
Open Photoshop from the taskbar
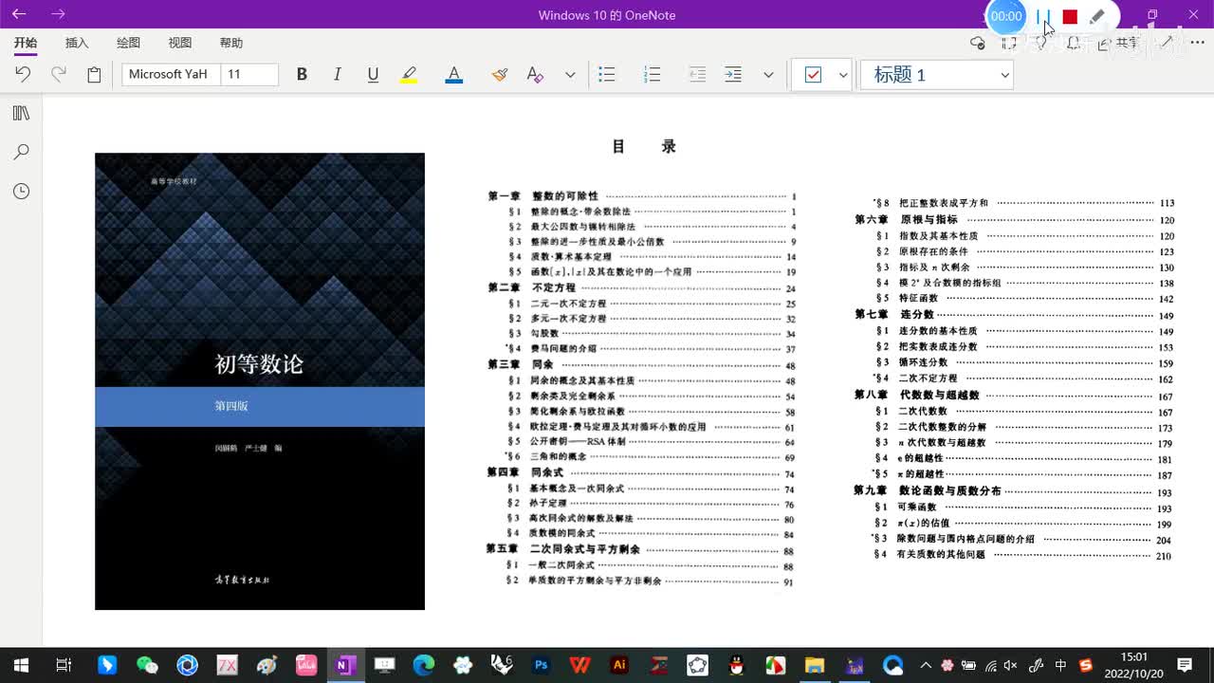(541, 665)
